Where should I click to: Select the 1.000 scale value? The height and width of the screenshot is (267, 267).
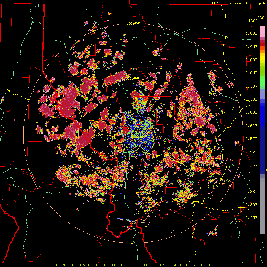coord(251,33)
